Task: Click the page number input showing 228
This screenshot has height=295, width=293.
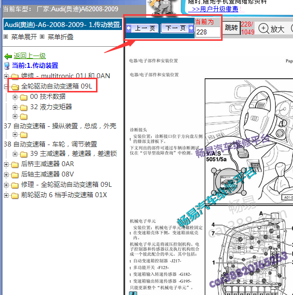Action: pyautogui.click(x=208, y=32)
